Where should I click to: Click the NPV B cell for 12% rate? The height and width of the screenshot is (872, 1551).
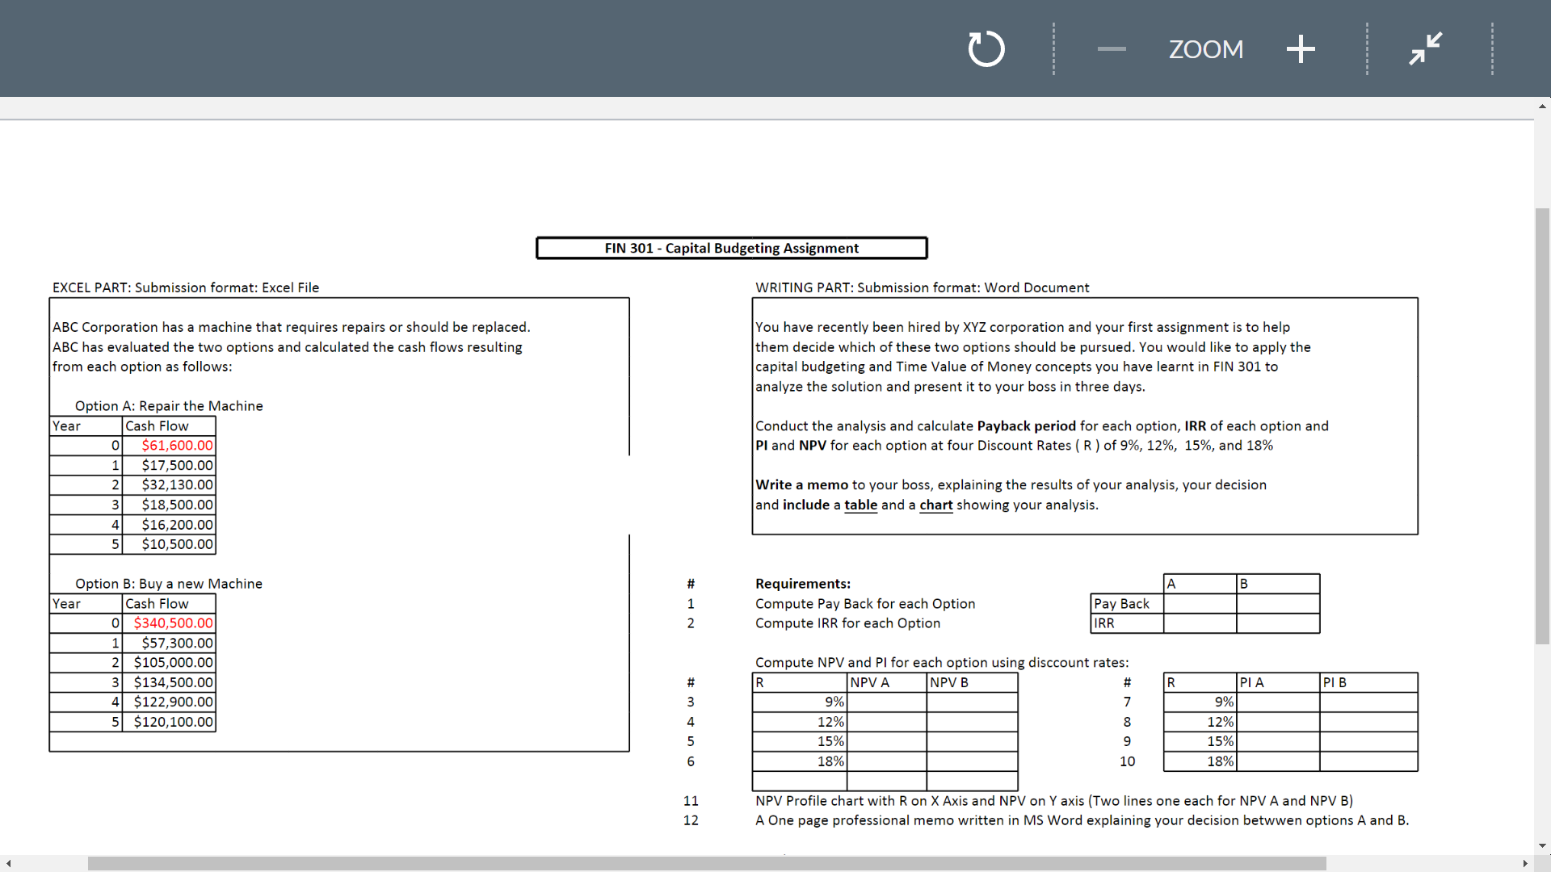[x=972, y=721]
